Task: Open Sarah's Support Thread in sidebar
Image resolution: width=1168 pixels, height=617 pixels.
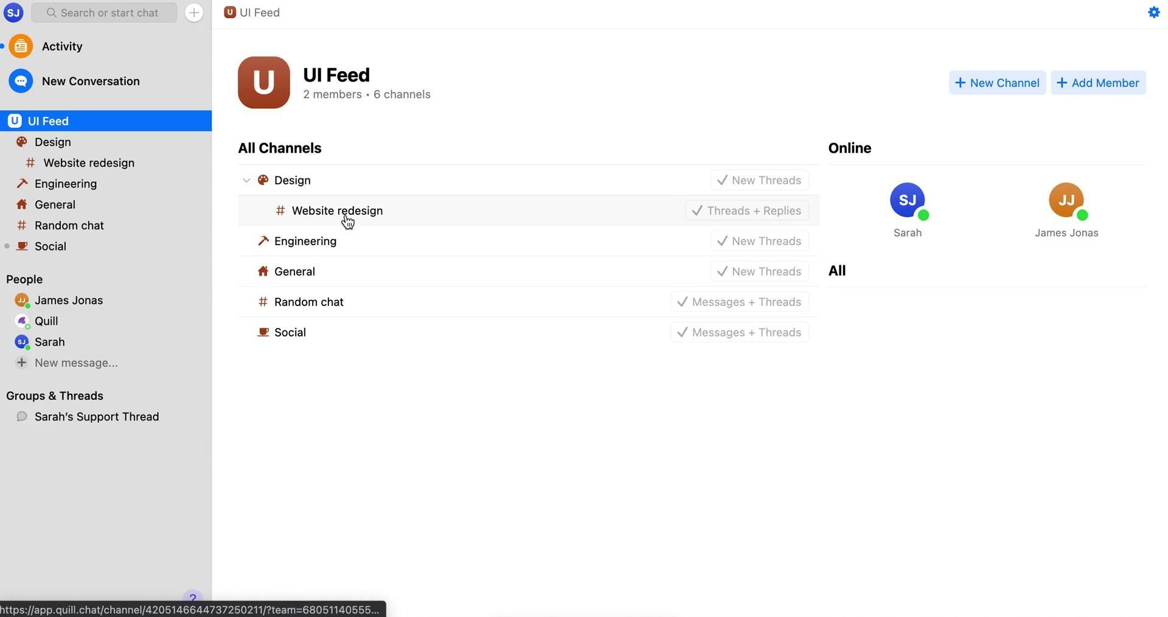Action: tap(97, 417)
